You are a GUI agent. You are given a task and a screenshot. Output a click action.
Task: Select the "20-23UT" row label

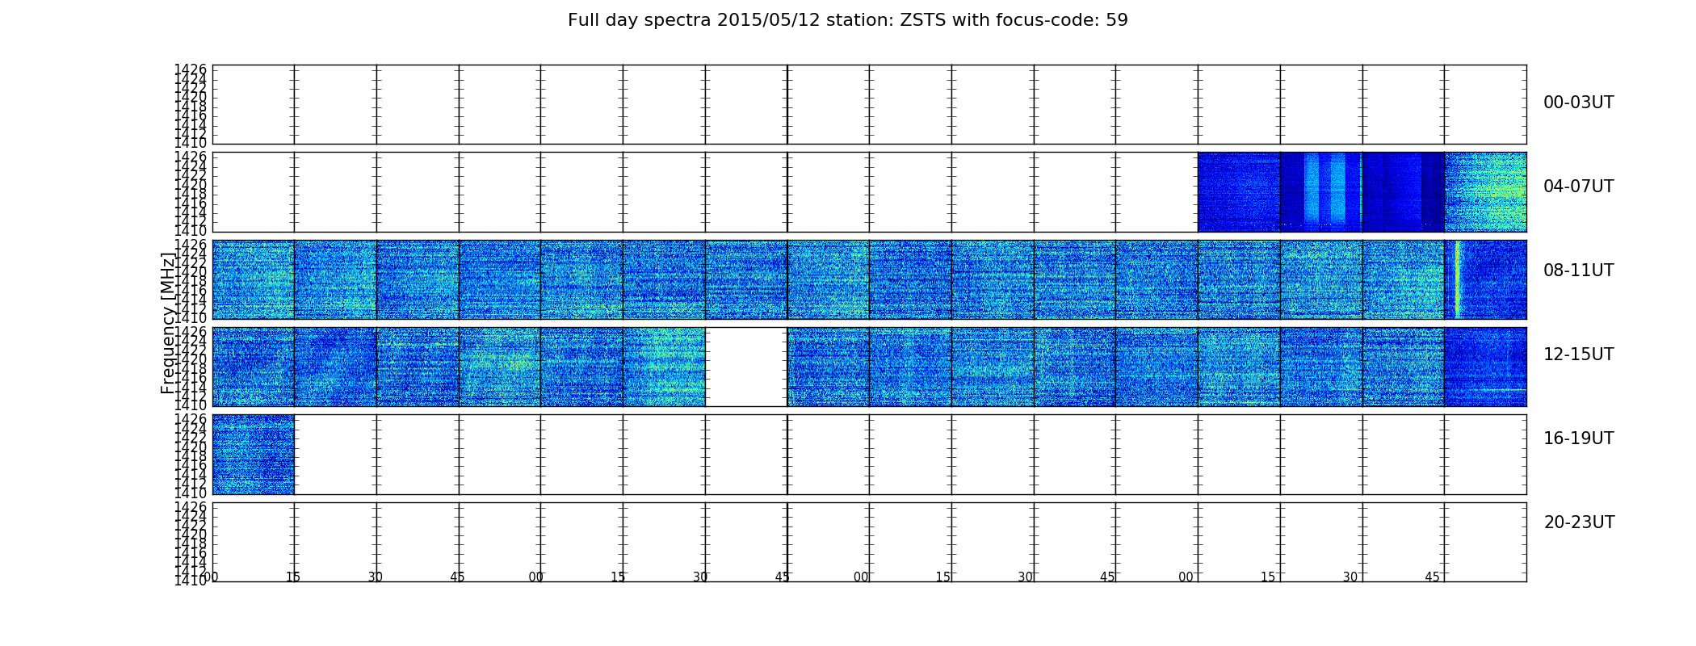click(x=1579, y=522)
